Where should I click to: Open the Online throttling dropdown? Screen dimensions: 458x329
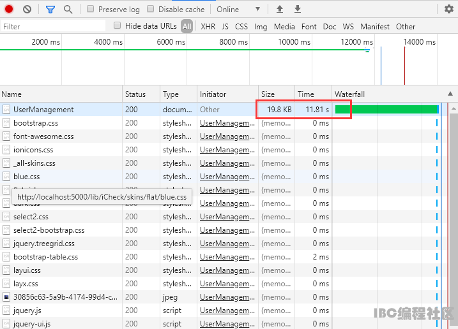238,10
